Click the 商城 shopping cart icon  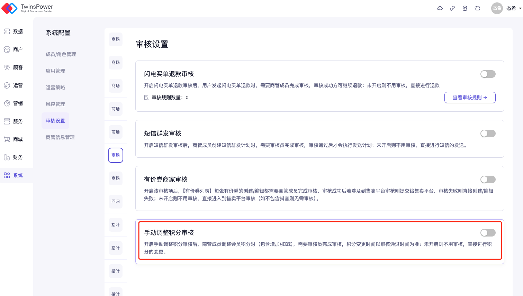[7, 139]
